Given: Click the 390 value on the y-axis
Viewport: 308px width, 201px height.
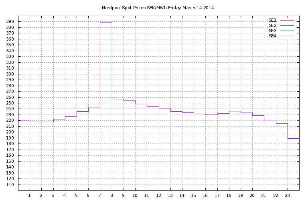Looking at the screenshot, I should click(x=10, y=22).
